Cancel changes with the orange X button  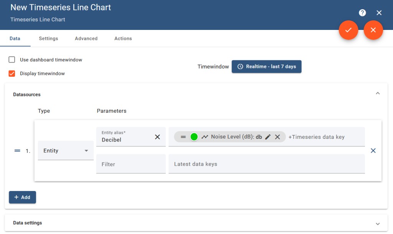pos(373,30)
